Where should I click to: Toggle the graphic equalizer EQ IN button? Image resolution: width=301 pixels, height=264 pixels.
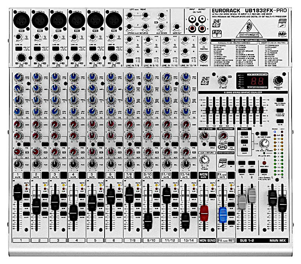(x=280, y=121)
